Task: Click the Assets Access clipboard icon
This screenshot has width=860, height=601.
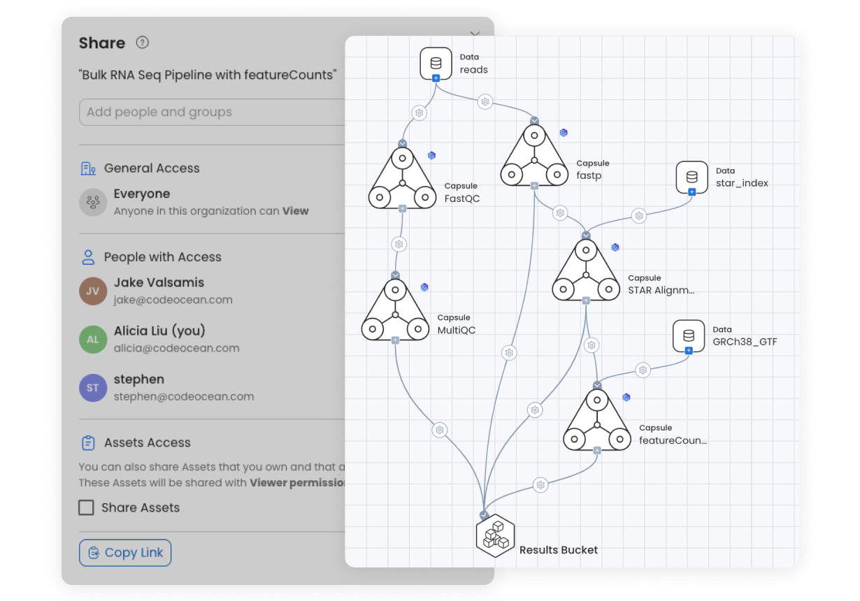Action: [87, 442]
